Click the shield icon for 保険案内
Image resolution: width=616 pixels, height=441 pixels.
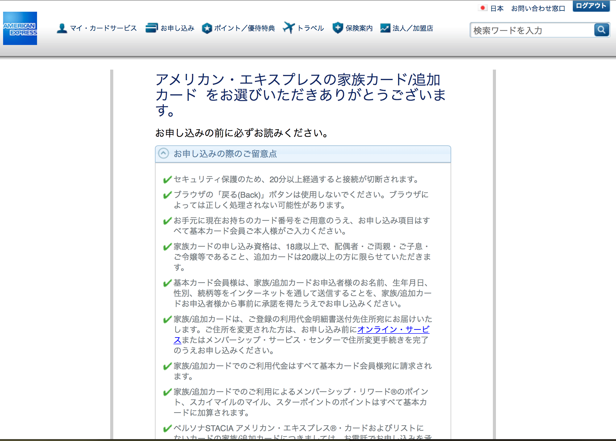pos(338,28)
